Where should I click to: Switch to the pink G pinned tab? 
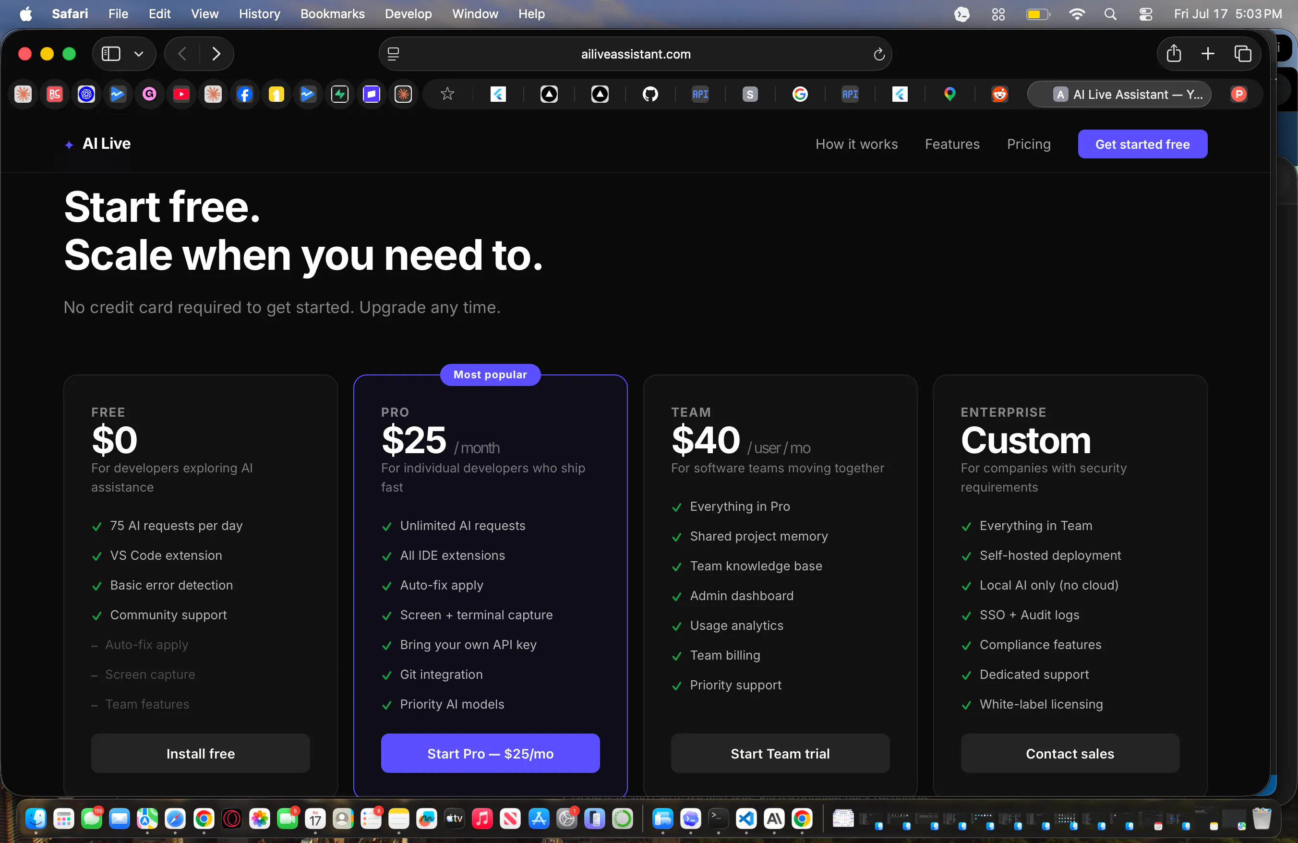point(149,94)
